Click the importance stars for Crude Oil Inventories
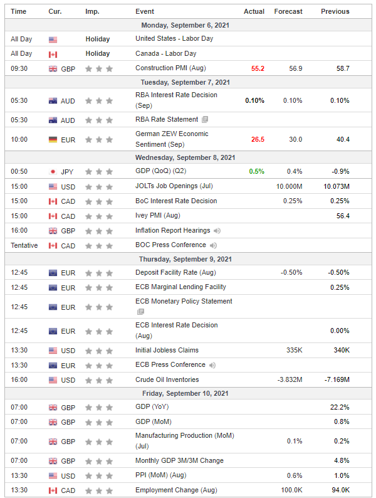Viewport: 376px width, 498px height. click(x=99, y=380)
